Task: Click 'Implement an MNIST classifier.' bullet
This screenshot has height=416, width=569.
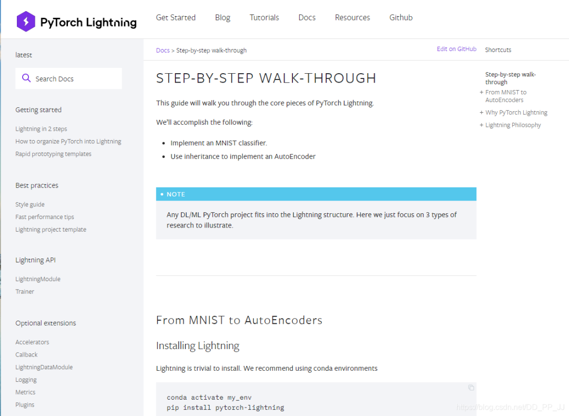Action: [219, 143]
